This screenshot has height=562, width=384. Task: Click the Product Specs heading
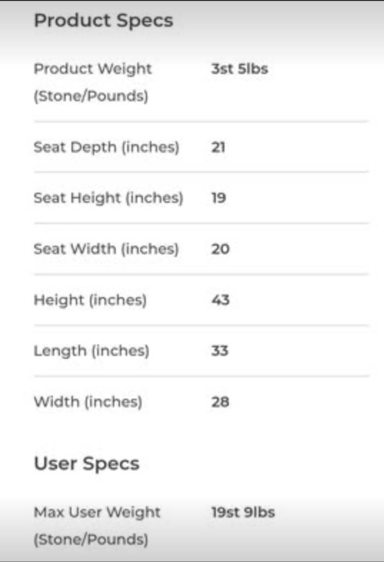point(104,21)
